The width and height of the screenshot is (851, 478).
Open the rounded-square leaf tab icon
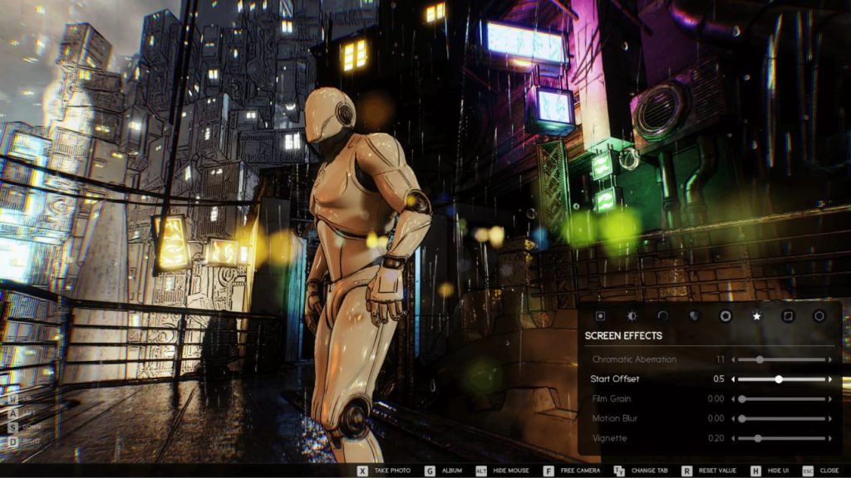click(x=788, y=316)
